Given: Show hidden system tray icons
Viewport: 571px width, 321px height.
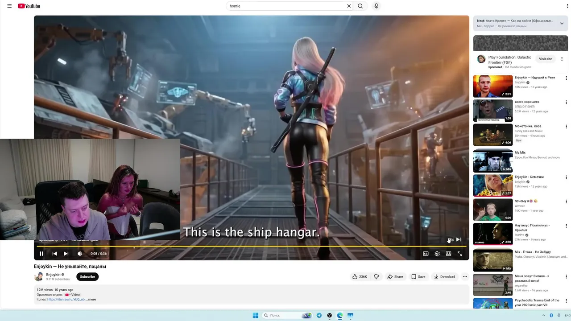Looking at the screenshot, I should click(x=544, y=315).
